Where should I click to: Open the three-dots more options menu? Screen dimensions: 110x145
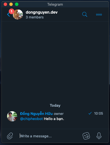tap(99, 14)
